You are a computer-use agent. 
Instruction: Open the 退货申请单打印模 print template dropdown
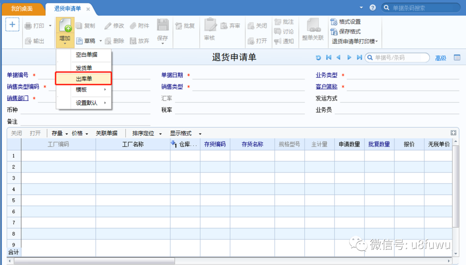coord(355,41)
